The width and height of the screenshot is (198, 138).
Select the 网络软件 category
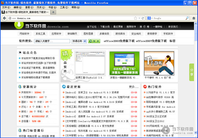[24, 34]
